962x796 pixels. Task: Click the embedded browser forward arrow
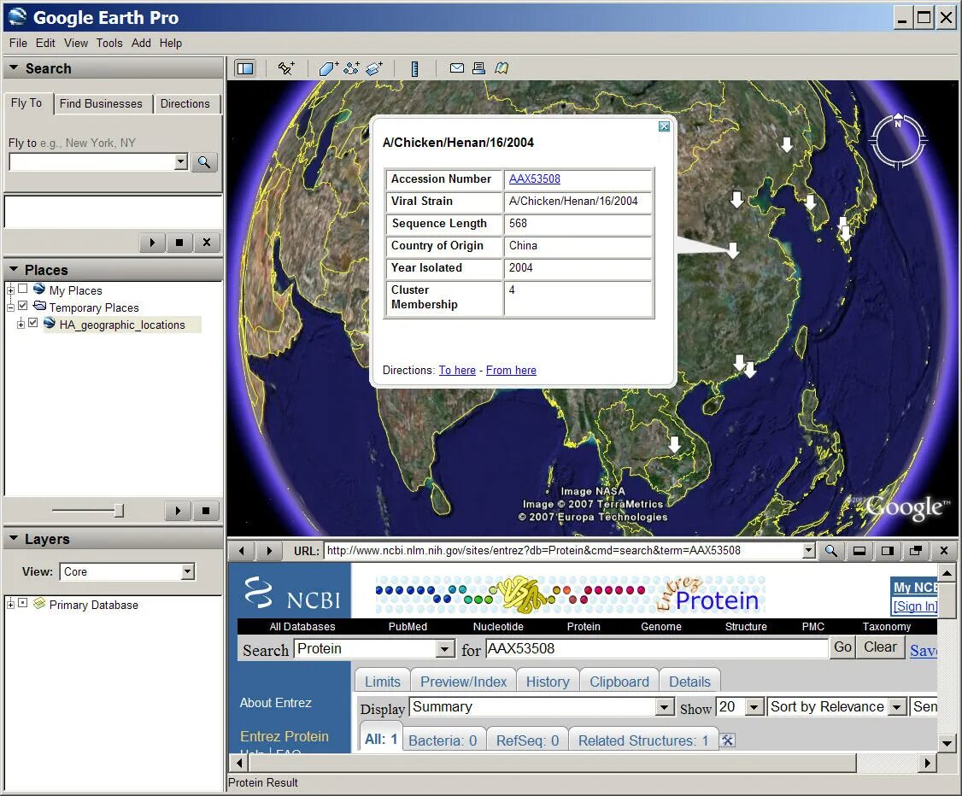269,551
